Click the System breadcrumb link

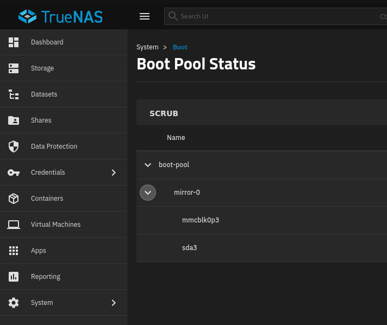pos(147,47)
